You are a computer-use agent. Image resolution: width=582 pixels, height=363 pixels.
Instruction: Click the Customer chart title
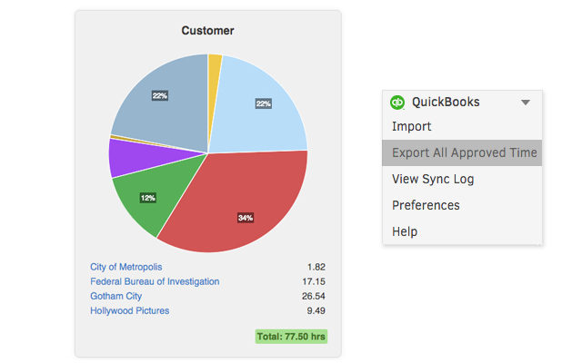tap(207, 31)
